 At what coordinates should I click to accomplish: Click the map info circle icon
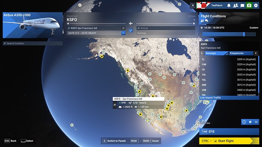tap(244, 122)
